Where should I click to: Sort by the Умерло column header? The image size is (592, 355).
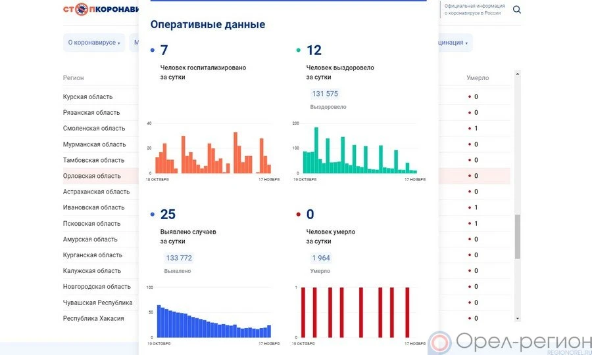(478, 78)
